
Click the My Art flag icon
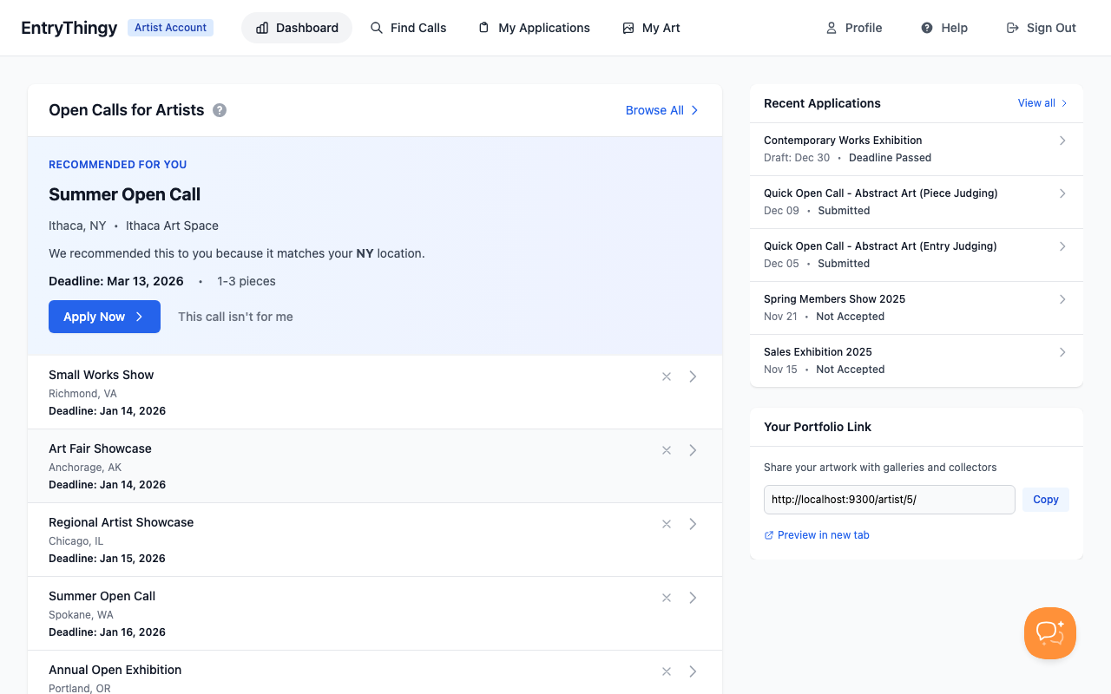click(x=628, y=28)
